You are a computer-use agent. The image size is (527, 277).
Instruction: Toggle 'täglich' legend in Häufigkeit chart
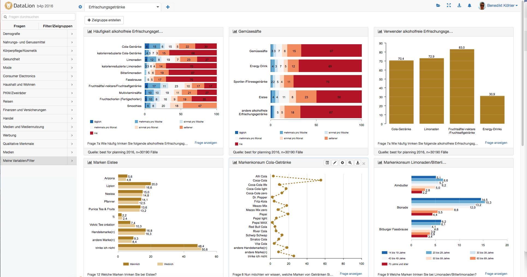tap(96, 122)
